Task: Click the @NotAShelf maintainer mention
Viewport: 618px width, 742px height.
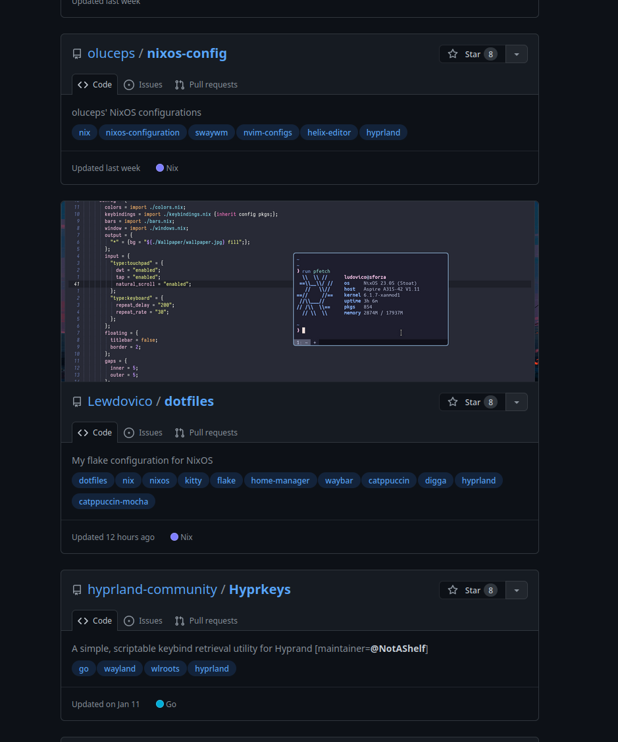Action: point(399,648)
